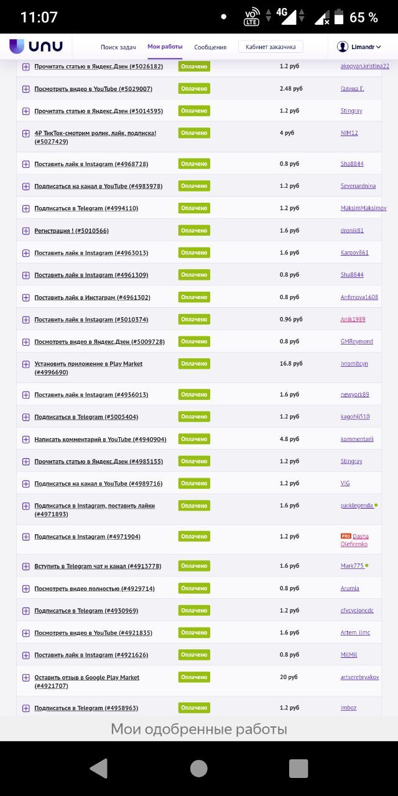Open PRO user Dasha Olefirenko profile

click(354, 540)
